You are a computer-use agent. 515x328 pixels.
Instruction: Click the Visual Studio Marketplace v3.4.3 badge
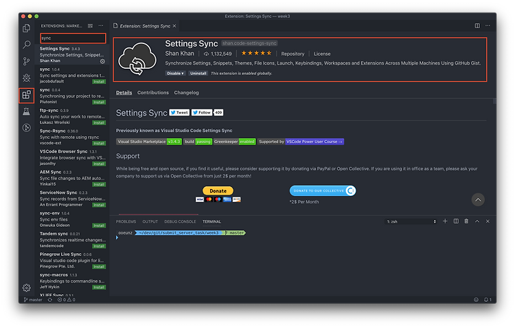149,142
